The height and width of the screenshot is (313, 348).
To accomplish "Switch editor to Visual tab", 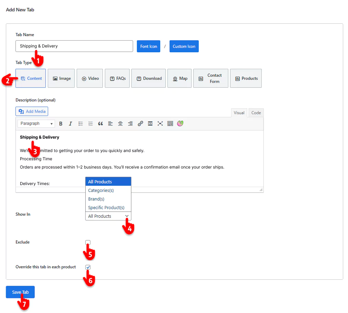I will tap(239, 113).
